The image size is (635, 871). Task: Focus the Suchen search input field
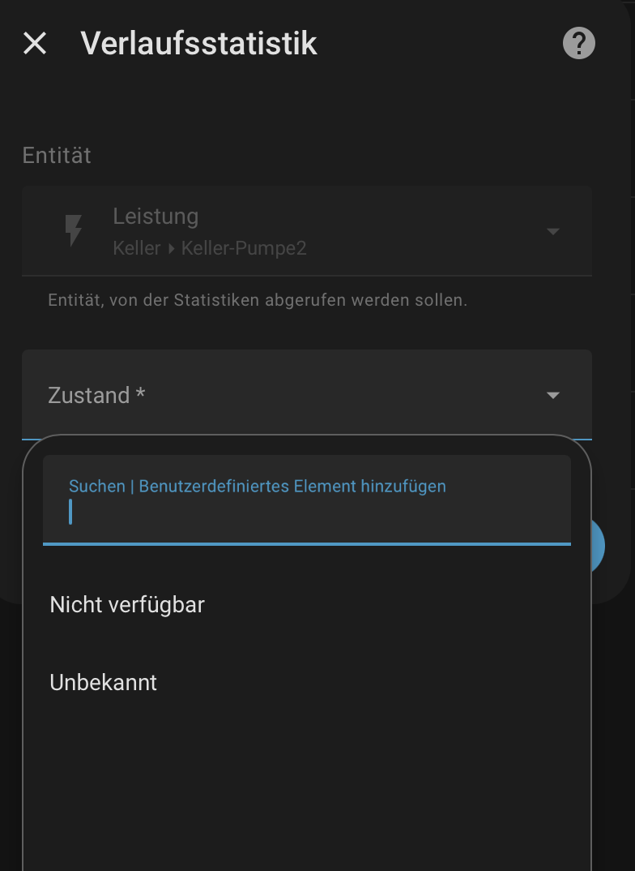click(x=307, y=500)
